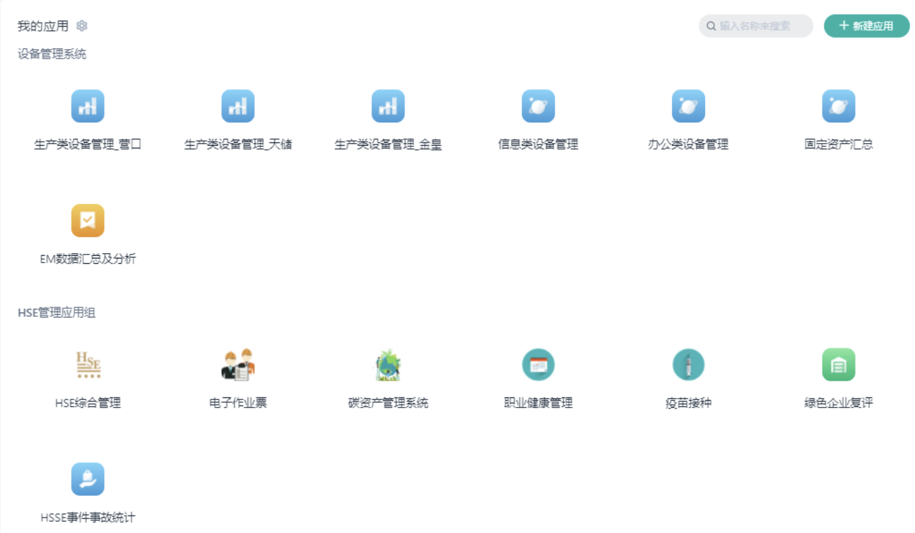Click the 设备管理系统 group heading
The width and height of the screenshot is (915, 533).
(52, 54)
